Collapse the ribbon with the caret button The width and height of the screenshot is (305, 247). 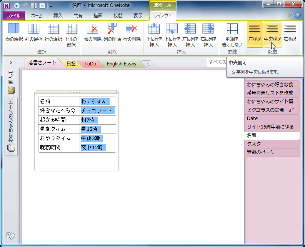click(x=290, y=16)
